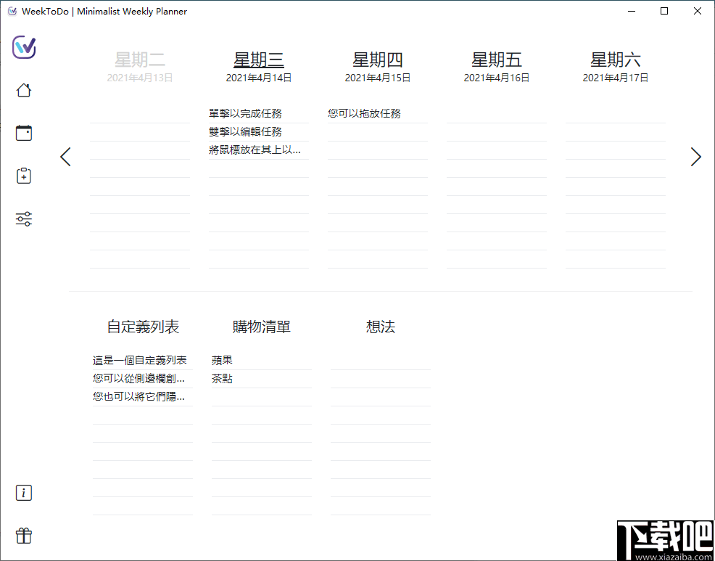
Task: Open the info panel via the i icon
Action: 23,493
